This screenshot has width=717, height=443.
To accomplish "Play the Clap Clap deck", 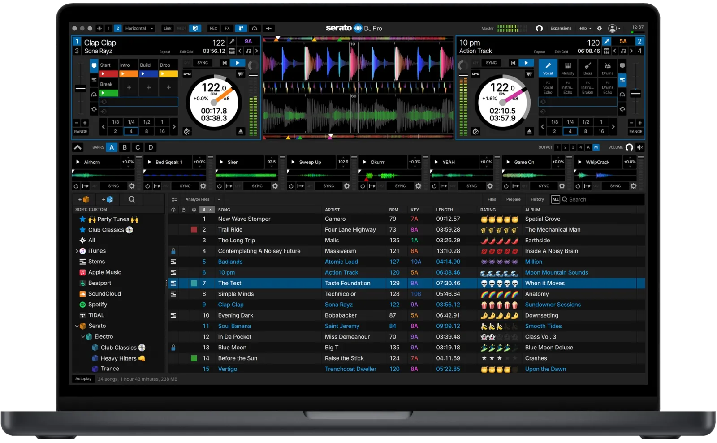I will 238,63.
